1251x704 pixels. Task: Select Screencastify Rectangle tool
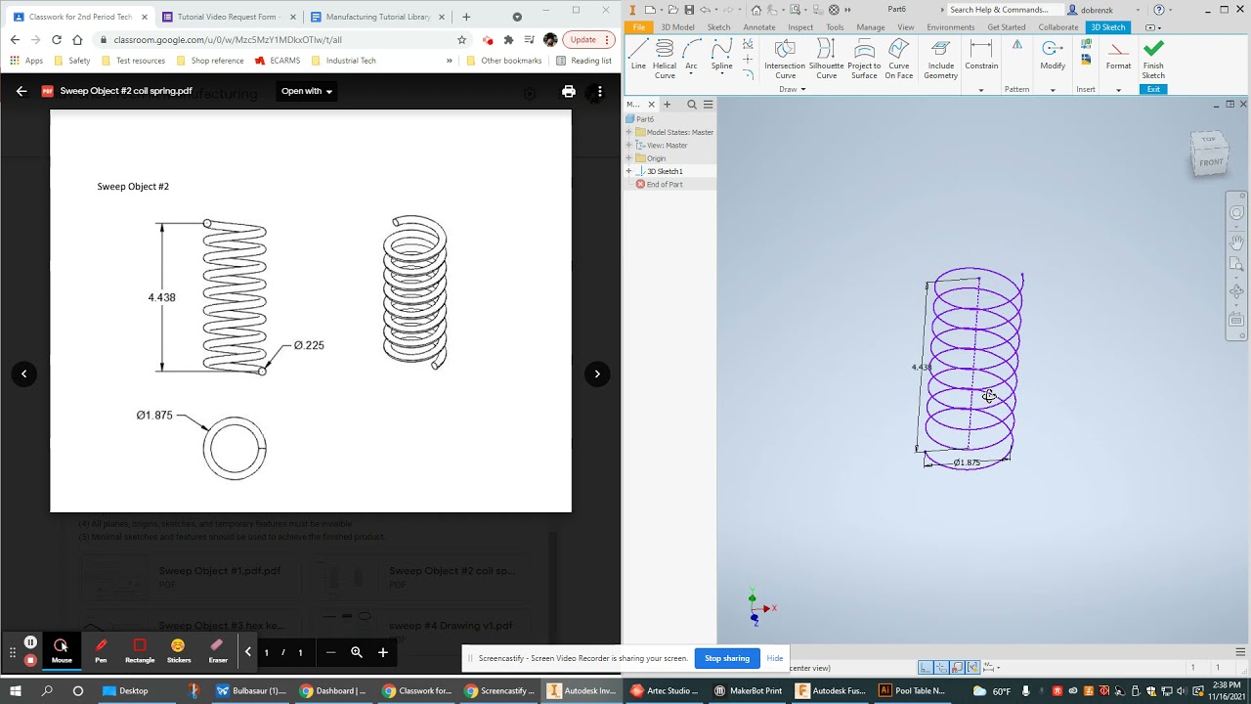pyautogui.click(x=140, y=650)
